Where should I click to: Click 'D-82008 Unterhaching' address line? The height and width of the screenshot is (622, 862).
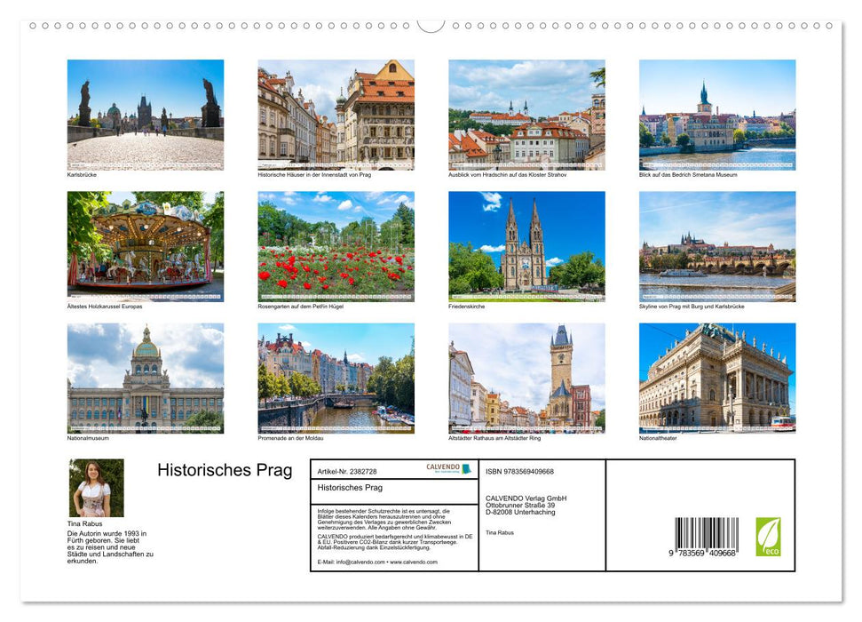tap(520, 512)
